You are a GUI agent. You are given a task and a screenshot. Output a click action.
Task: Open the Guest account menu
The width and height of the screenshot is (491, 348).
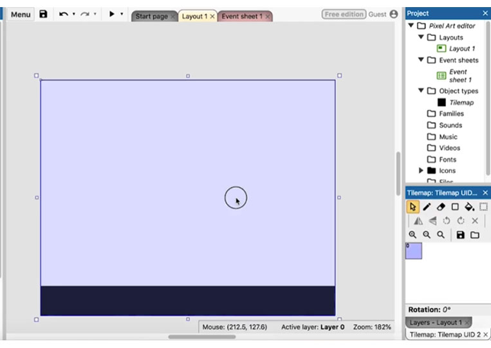377,14
